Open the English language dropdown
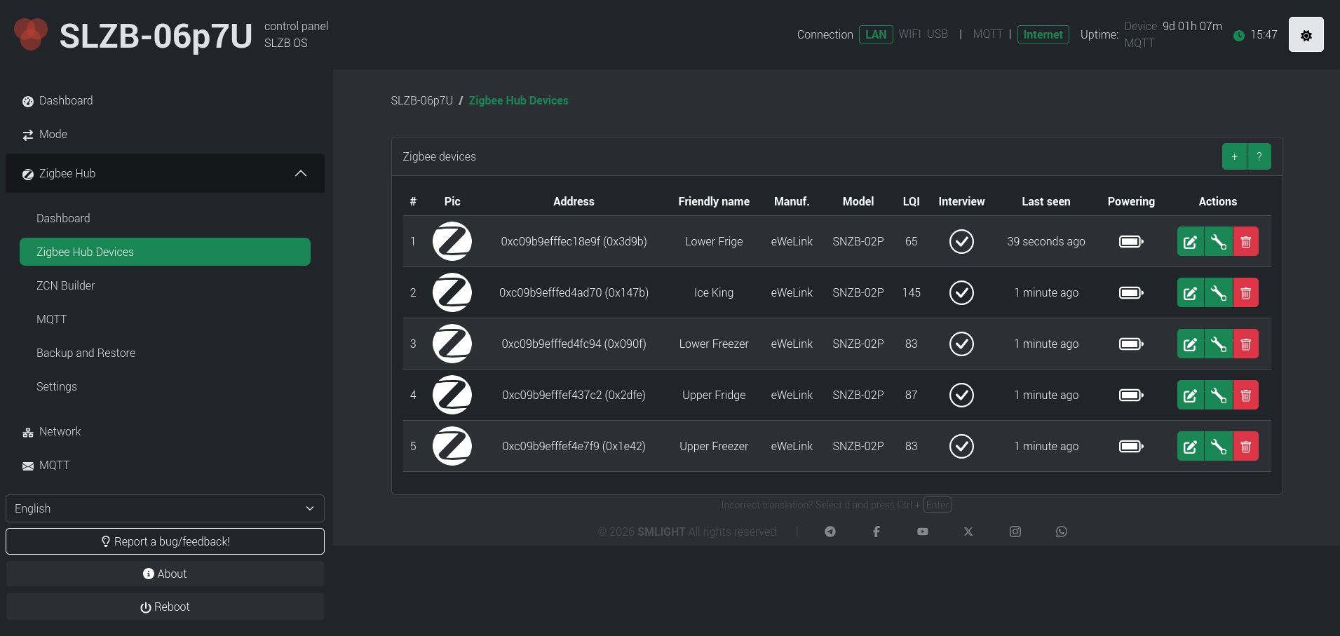 [165, 508]
